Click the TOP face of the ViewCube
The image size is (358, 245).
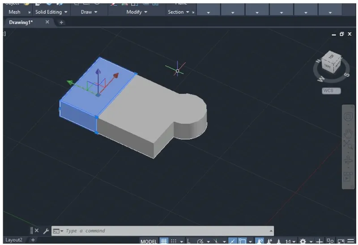click(x=332, y=57)
